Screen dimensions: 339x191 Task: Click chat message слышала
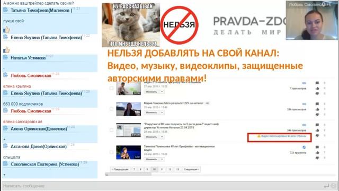coord(12,157)
